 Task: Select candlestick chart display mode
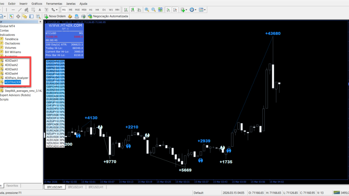(133, 10)
